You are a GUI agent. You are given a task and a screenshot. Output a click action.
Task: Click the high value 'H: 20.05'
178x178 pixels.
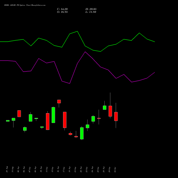[x=91, y=9]
